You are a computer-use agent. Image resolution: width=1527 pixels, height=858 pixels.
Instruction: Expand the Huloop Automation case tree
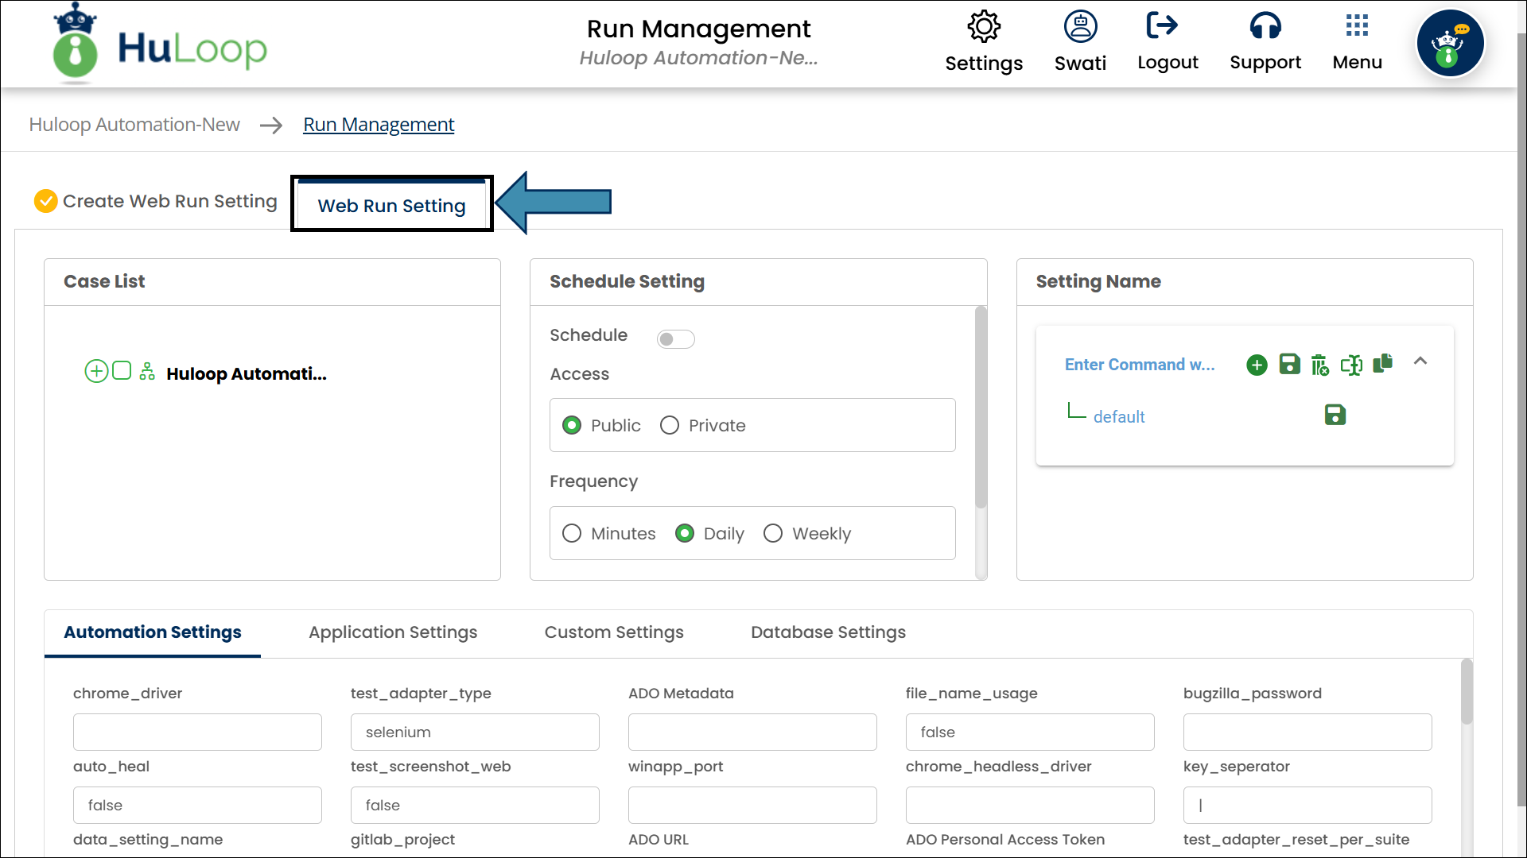[x=96, y=371]
